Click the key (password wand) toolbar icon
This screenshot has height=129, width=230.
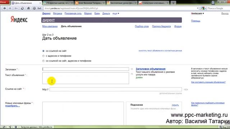pos(16,8)
